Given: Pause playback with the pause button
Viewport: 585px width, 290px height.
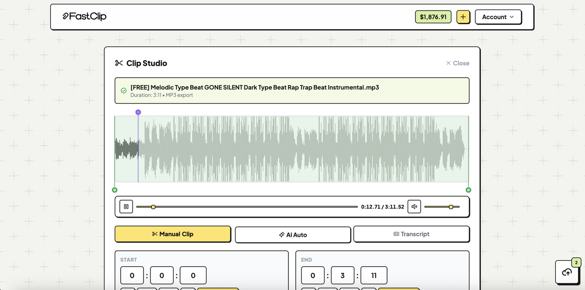Looking at the screenshot, I should pyautogui.click(x=126, y=207).
